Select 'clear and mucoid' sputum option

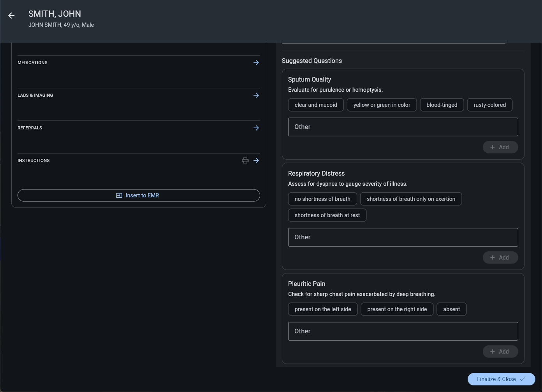click(x=316, y=105)
